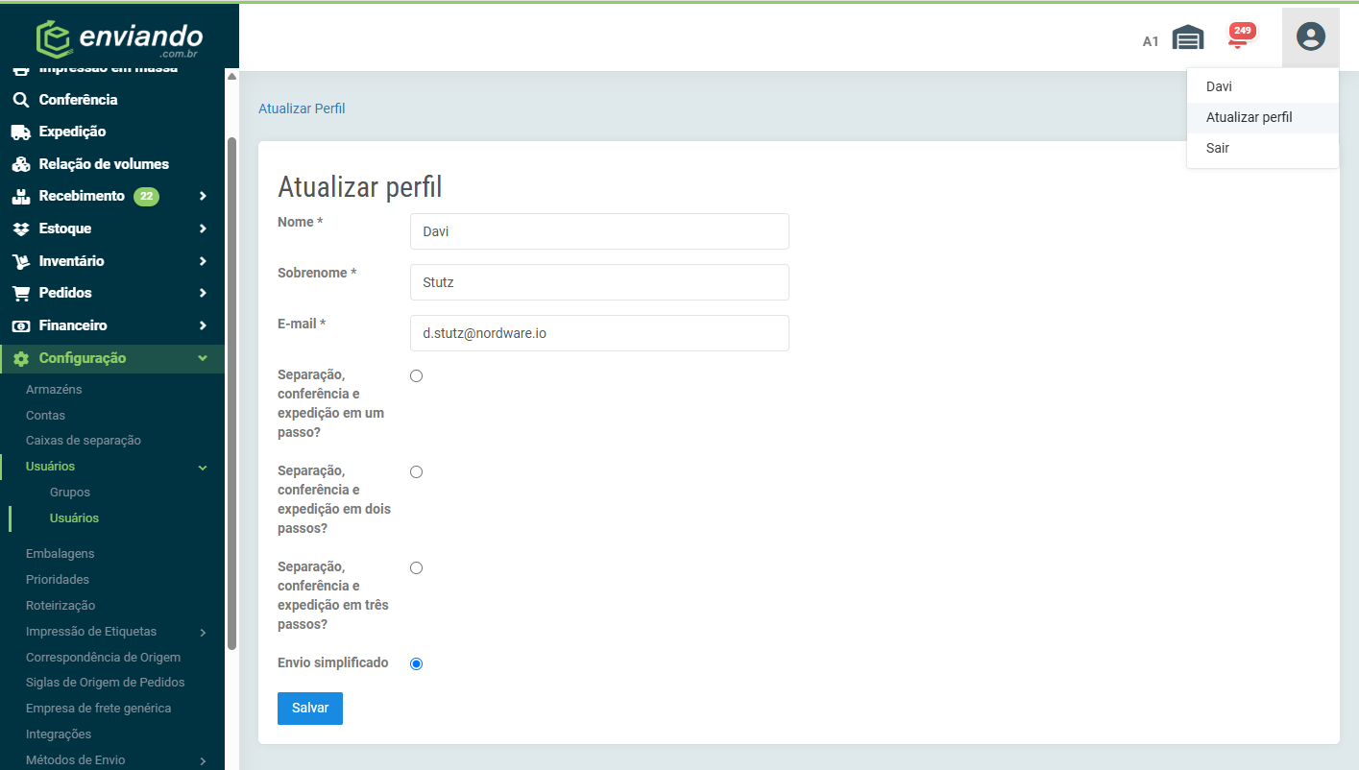
Task: Expand Impressão de Etiquetas chevron
Action: 203,632
